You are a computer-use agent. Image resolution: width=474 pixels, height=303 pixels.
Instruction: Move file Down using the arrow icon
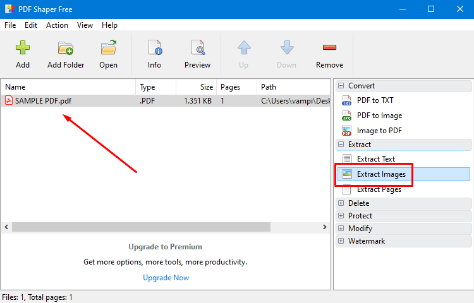(287, 47)
